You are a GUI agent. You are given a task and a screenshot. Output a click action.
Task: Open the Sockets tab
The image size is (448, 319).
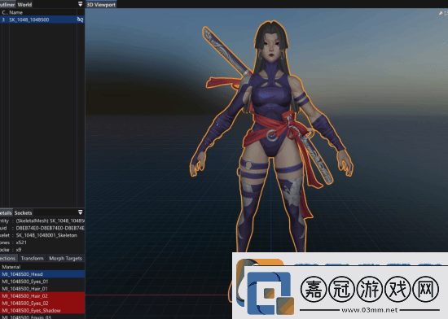click(23, 212)
